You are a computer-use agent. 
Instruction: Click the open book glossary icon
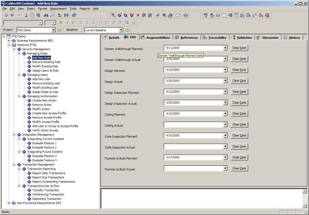point(218,15)
